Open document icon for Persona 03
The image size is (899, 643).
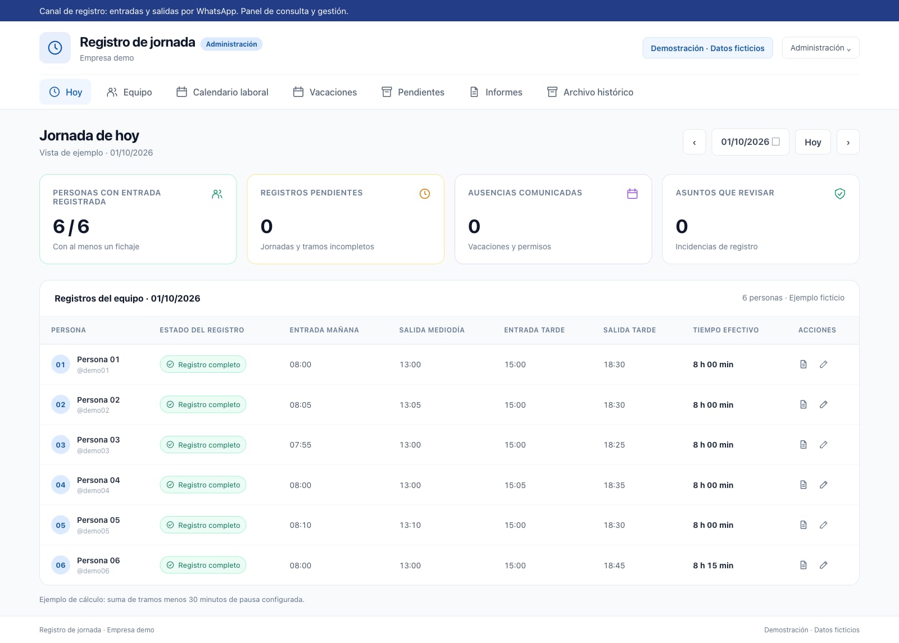point(803,445)
